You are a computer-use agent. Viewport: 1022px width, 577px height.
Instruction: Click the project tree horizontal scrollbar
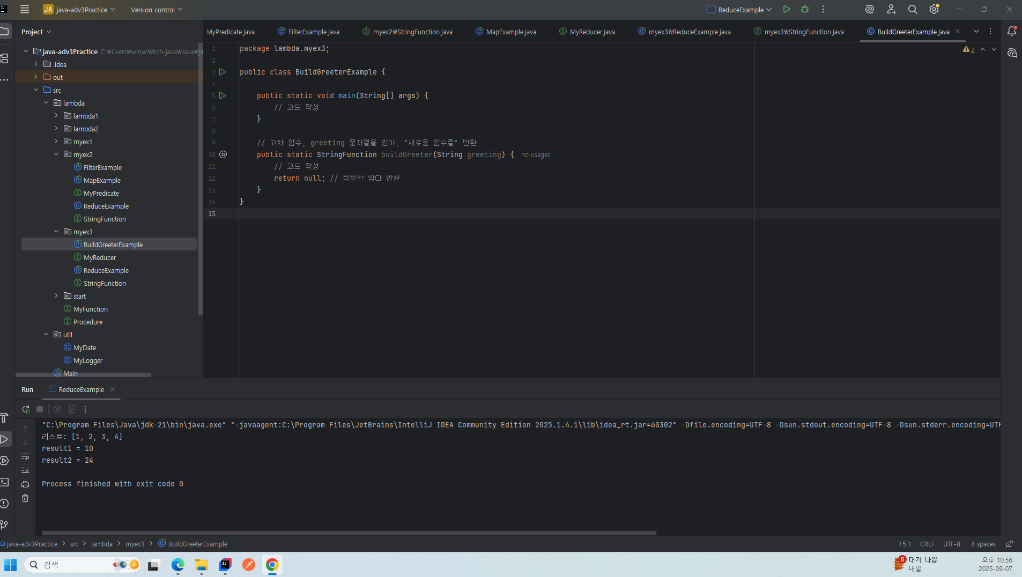(x=83, y=374)
